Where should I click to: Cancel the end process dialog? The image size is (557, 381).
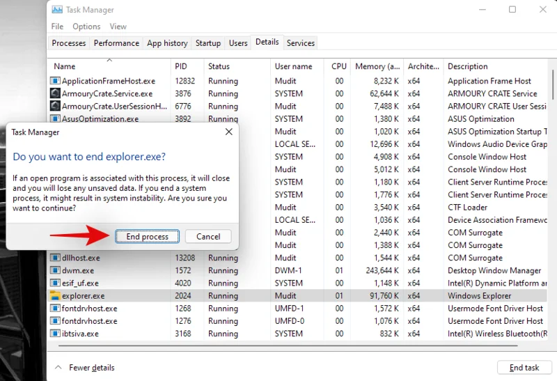pos(208,236)
